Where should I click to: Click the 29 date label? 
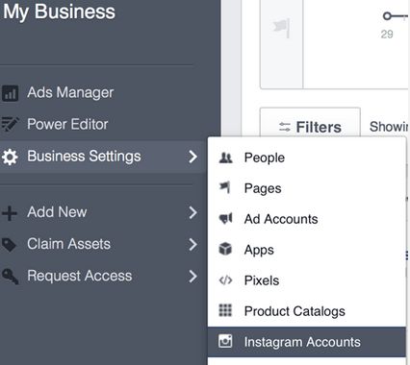387,34
